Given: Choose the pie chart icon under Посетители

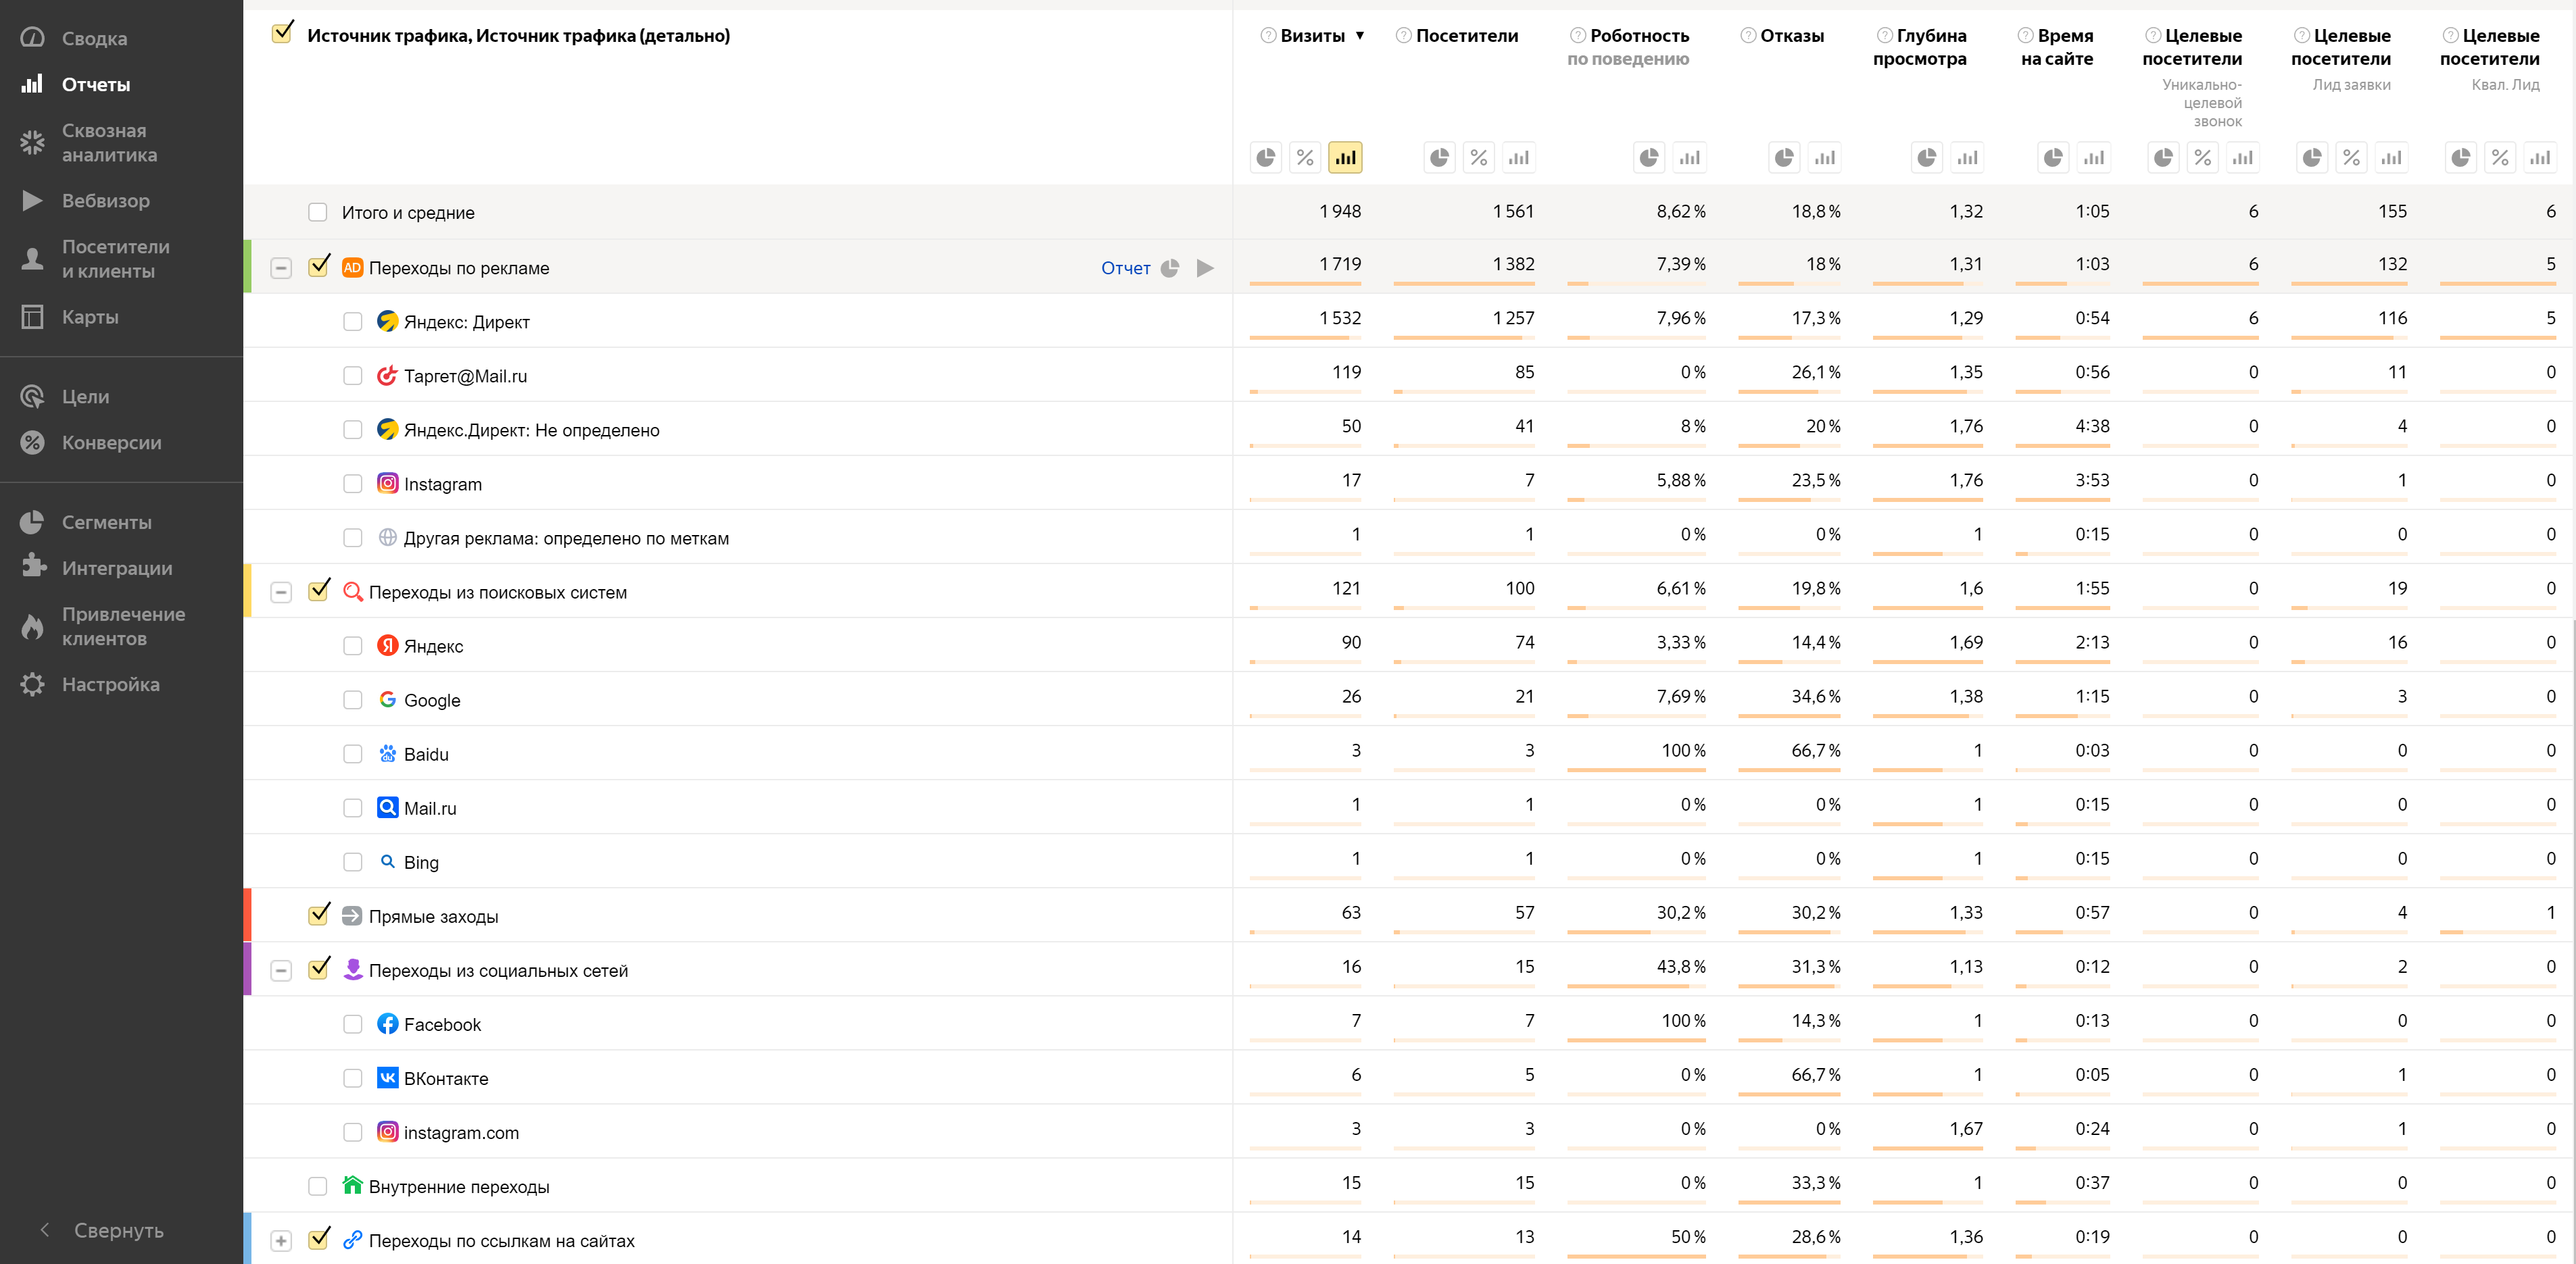Looking at the screenshot, I should [1439, 158].
